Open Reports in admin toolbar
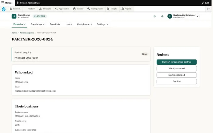This screenshot has width=213, height=133. click(126, 9)
